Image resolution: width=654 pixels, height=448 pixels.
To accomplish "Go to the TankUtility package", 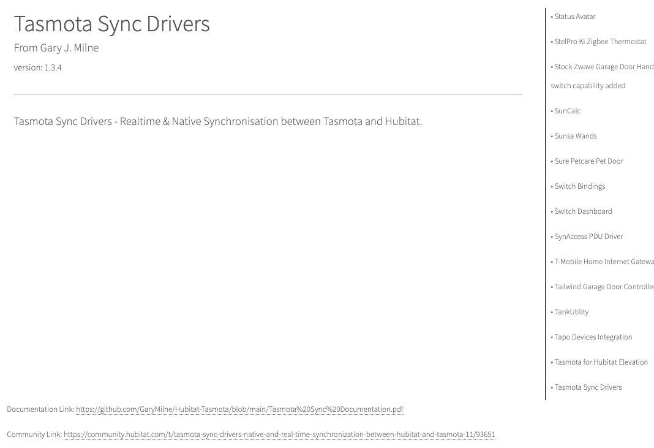I will click(x=571, y=312).
